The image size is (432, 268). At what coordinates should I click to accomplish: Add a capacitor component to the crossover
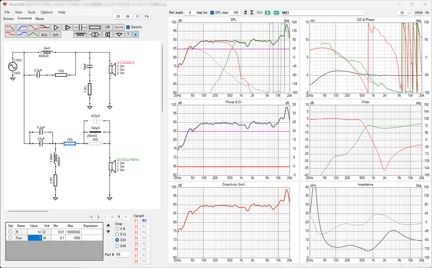pos(80,27)
